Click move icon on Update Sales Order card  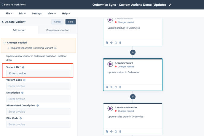pyautogui.click(x=111, y=132)
